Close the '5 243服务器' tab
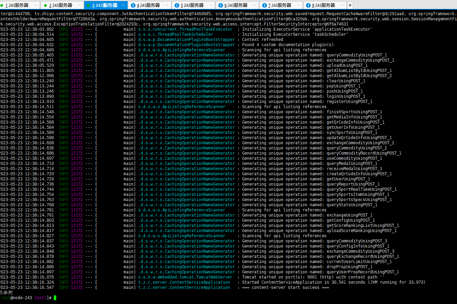Viewport: 457px width, 304px height. click(211, 6)
